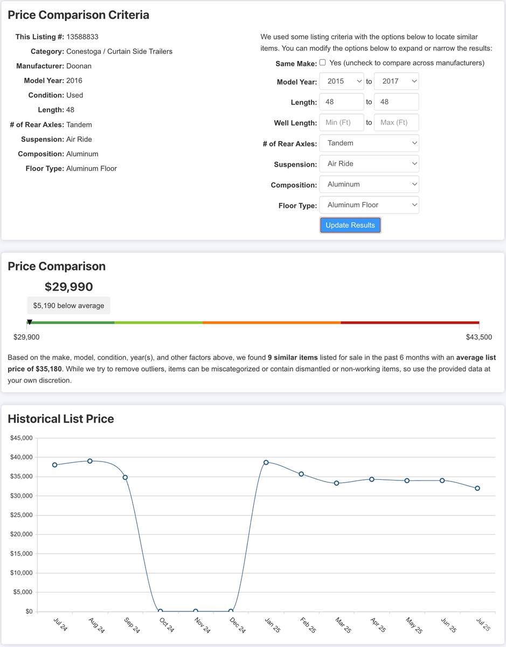Toggle the Same Make checkbox
The width and height of the screenshot is (506, 647).
(x=322, y=63)
